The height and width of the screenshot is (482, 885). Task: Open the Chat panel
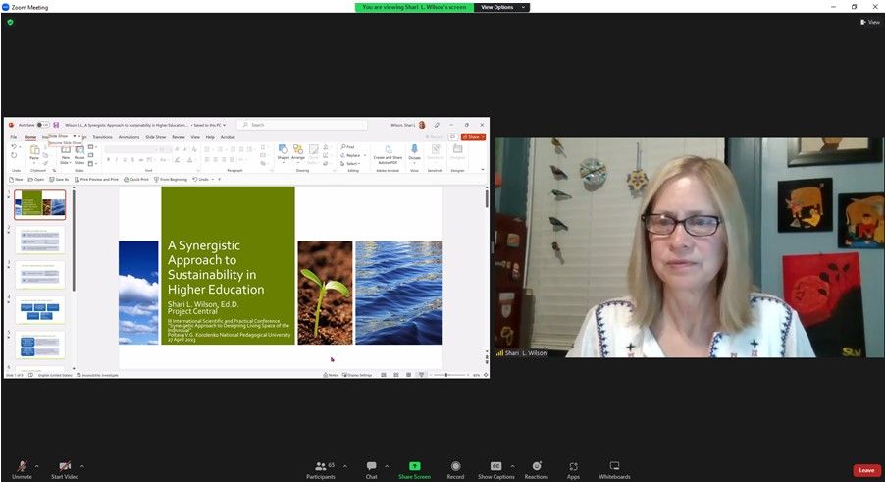(x=371, y=466)
